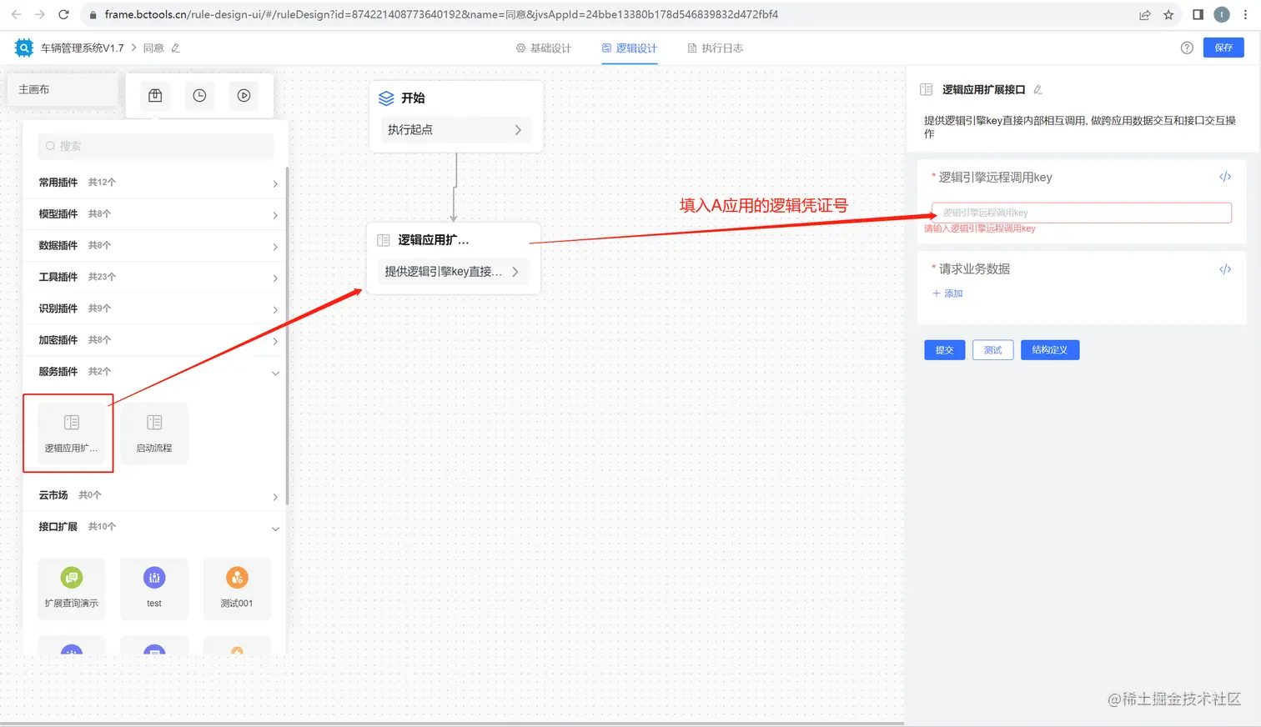Select the test interface plugin

[x=154, y=589]
